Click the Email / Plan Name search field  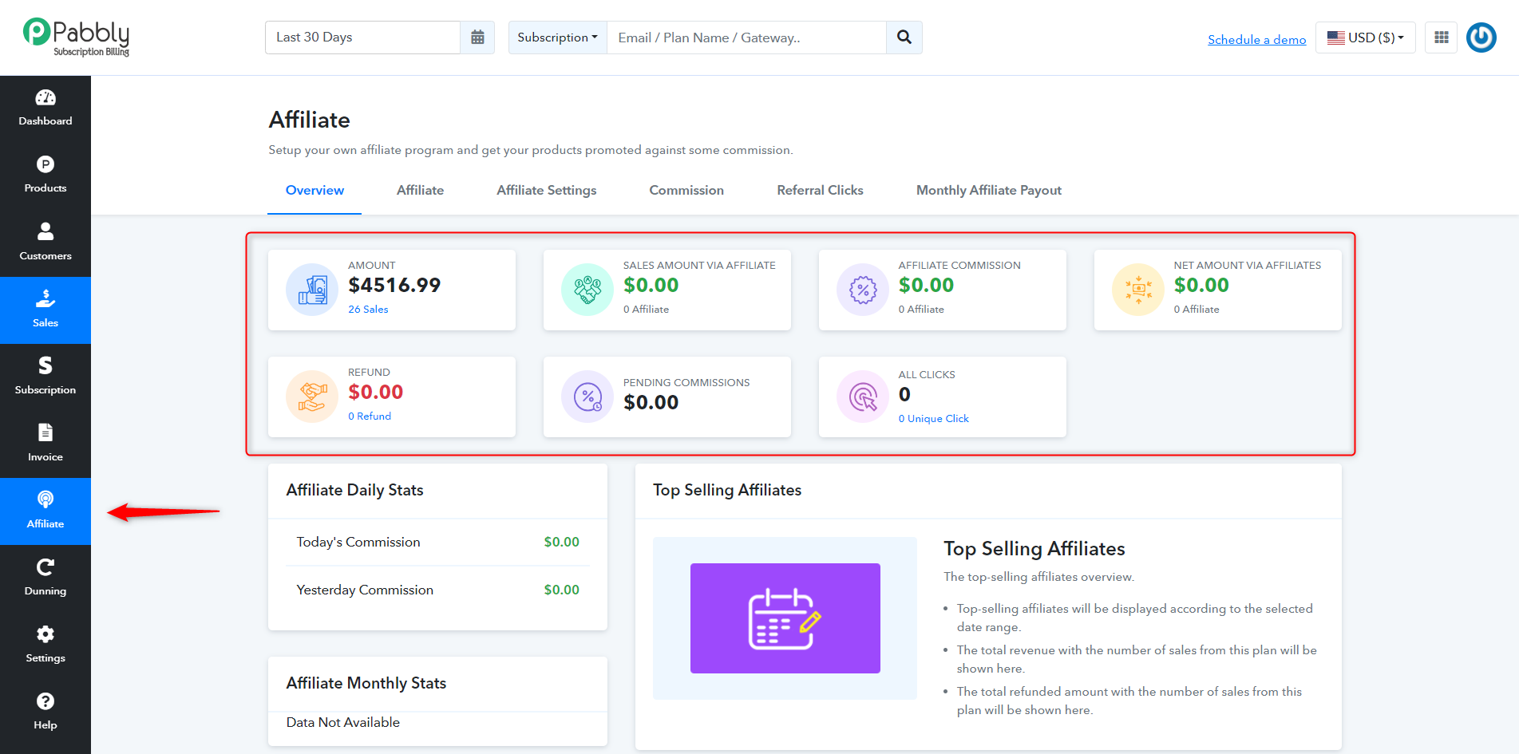click(746, 38)
